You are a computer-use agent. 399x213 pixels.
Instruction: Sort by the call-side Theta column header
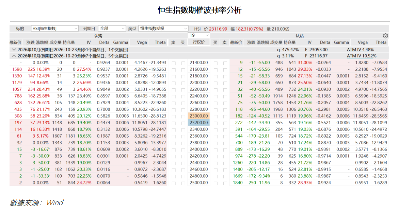(x=160, y=42)
